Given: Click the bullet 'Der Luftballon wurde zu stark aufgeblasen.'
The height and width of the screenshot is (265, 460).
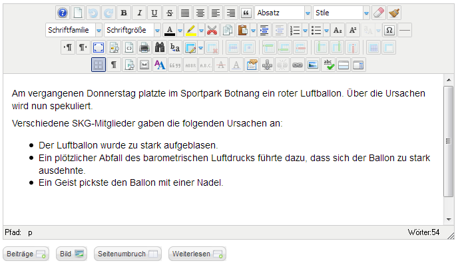Looking at the screenshot, I should [128, 146].
